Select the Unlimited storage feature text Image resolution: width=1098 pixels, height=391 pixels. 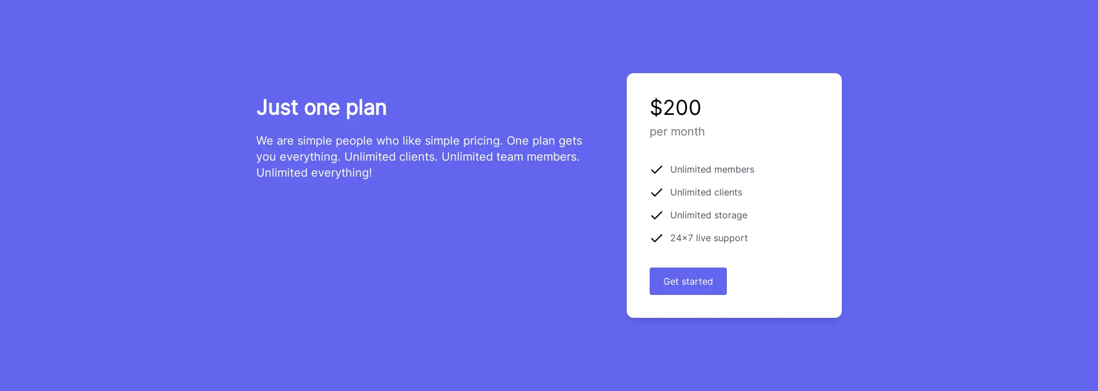click(709, 216)
